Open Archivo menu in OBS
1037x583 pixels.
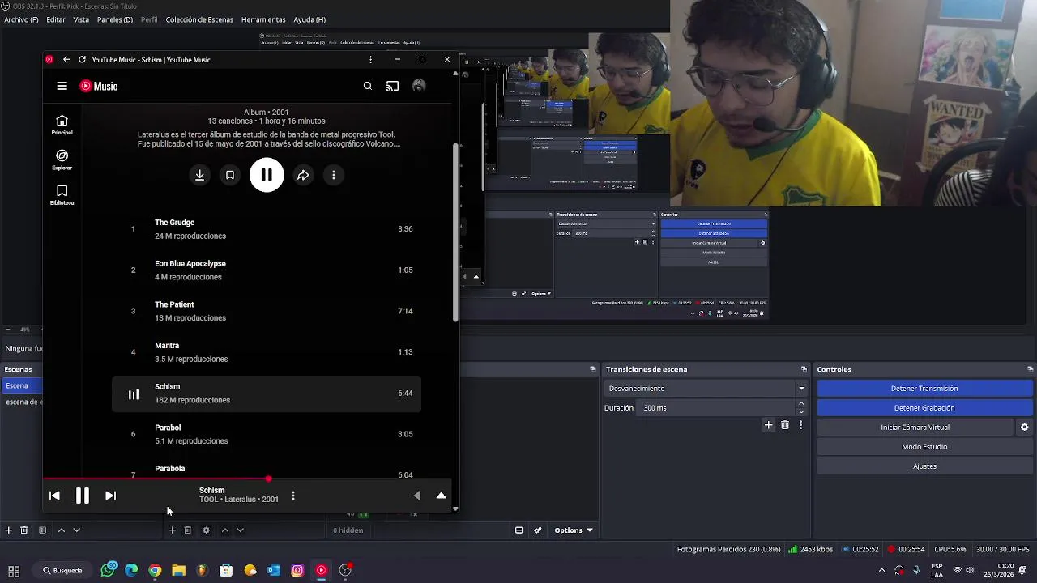point(21,19)
